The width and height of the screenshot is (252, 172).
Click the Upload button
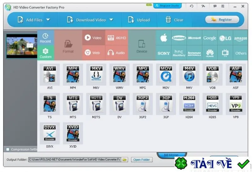[x=139, y=20]
